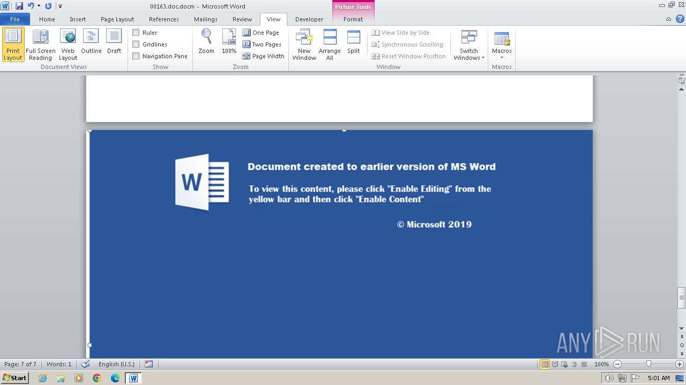Click volume icon in system tray

click(x=609, y=378)
